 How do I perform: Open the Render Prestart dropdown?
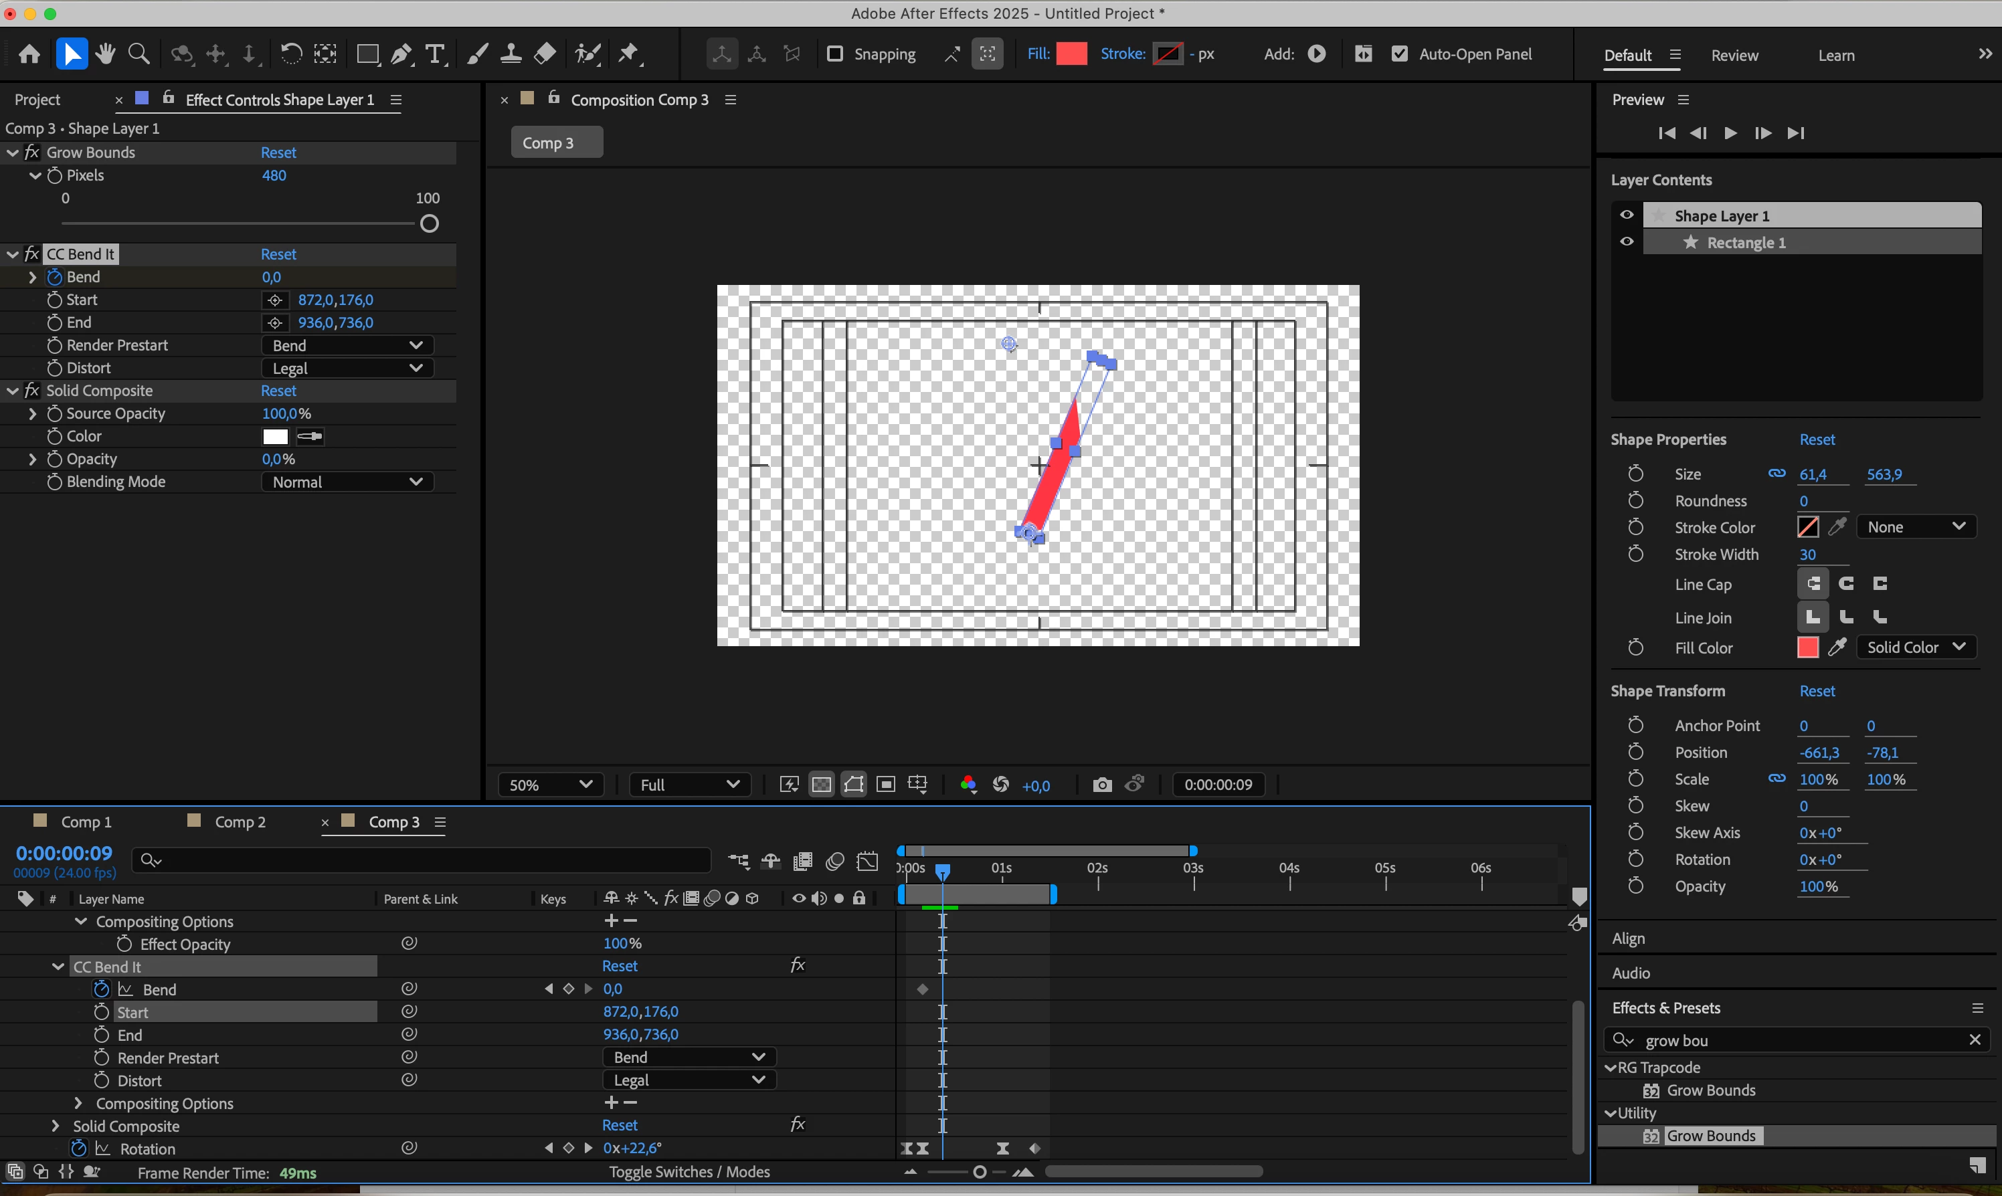pos(347,345)
